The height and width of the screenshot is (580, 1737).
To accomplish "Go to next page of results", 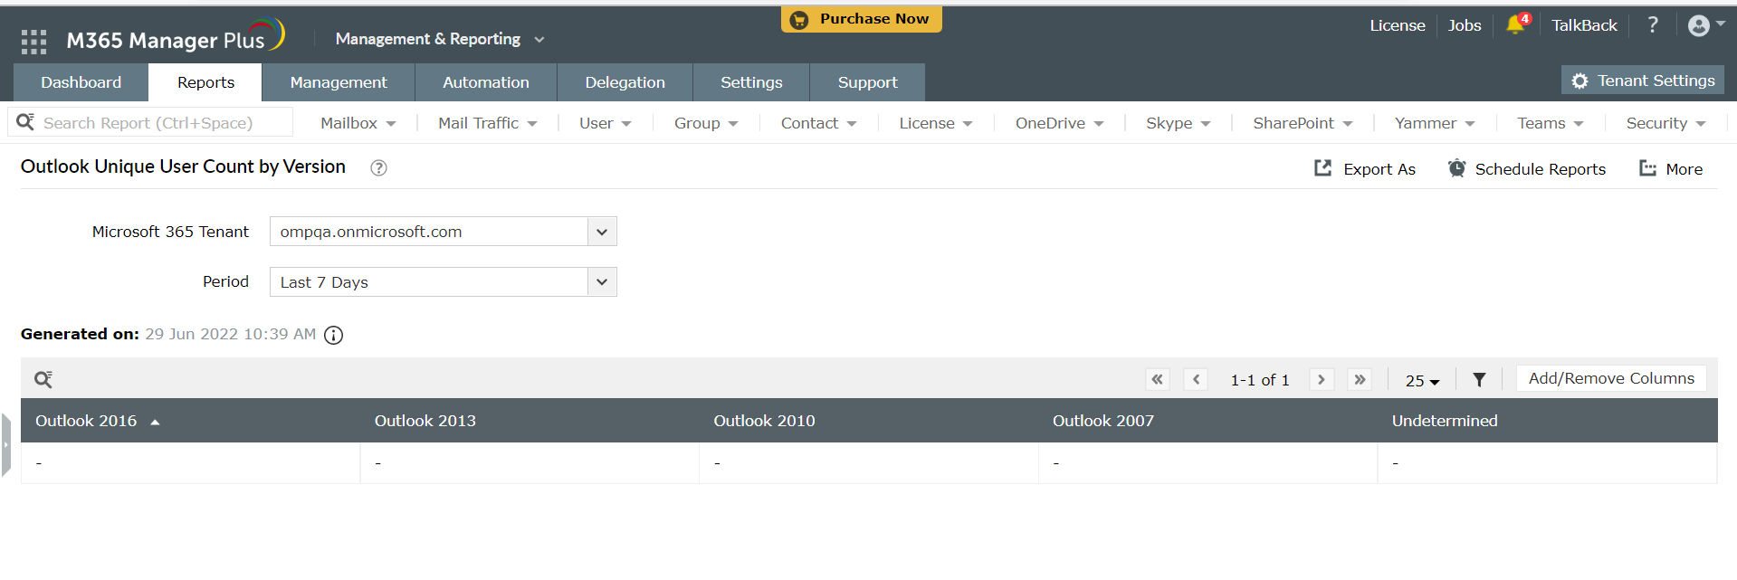I will click(x=1322, y=379).
